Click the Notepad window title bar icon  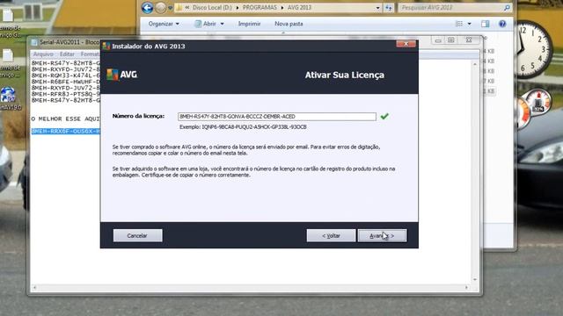[34, 42]
